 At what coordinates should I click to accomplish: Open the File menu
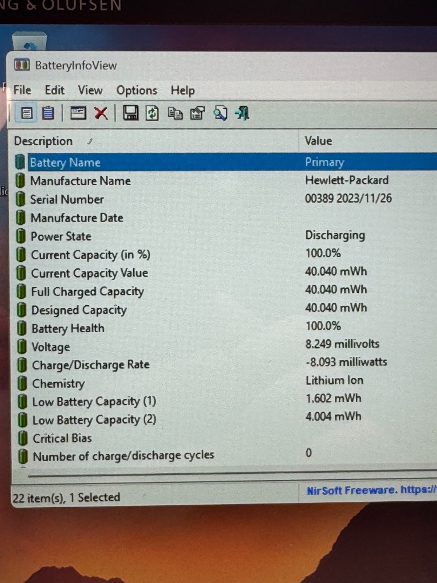pos(22,90)
